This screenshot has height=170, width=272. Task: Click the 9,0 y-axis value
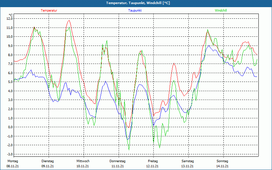11,46
